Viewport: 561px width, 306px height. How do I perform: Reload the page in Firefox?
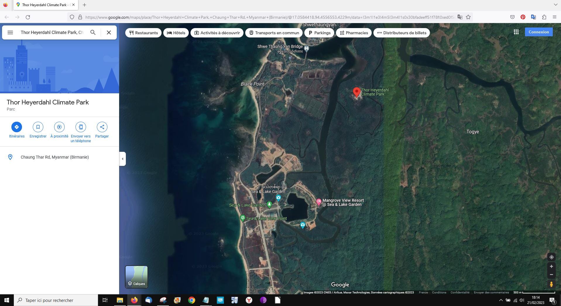coord(28,17)
